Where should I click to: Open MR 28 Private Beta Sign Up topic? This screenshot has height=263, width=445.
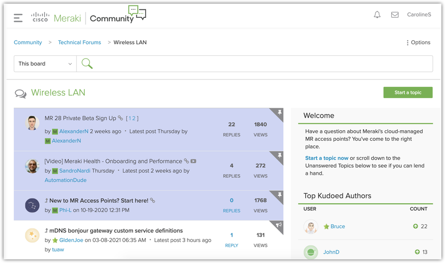coord(80,118)
